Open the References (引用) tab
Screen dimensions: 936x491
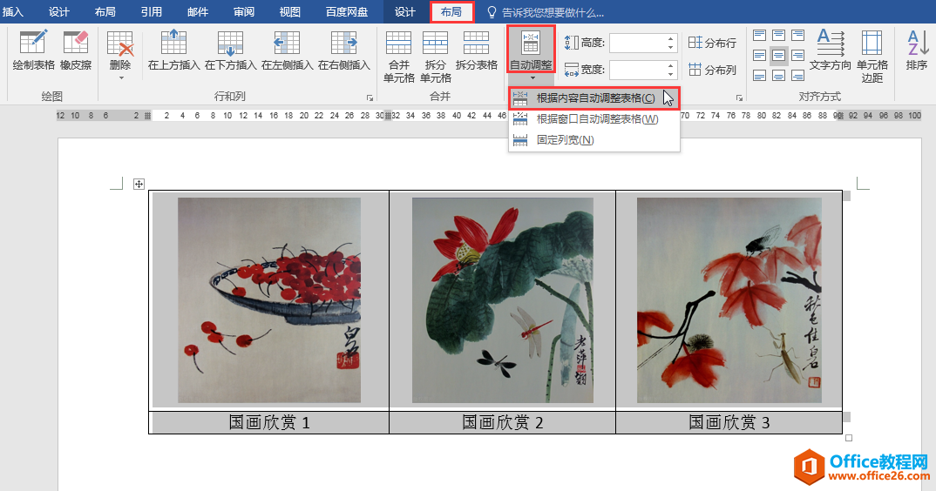pyautogui.click(x=151, y=12)
